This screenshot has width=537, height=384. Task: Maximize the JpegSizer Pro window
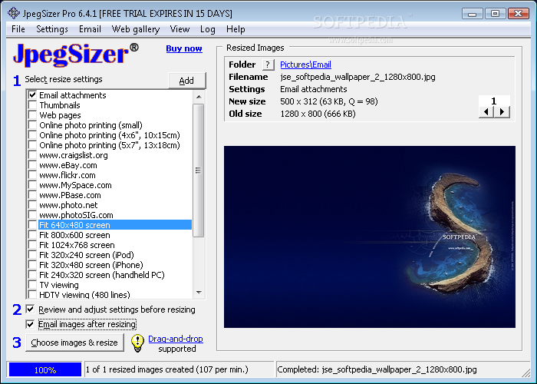click(496, 14)
